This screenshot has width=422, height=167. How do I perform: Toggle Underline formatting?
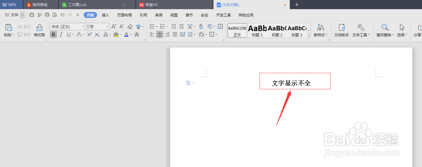68,34
